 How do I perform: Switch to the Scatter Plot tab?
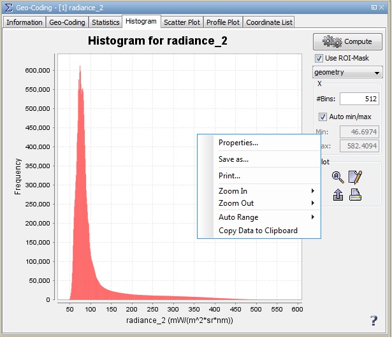pos(182,22)
